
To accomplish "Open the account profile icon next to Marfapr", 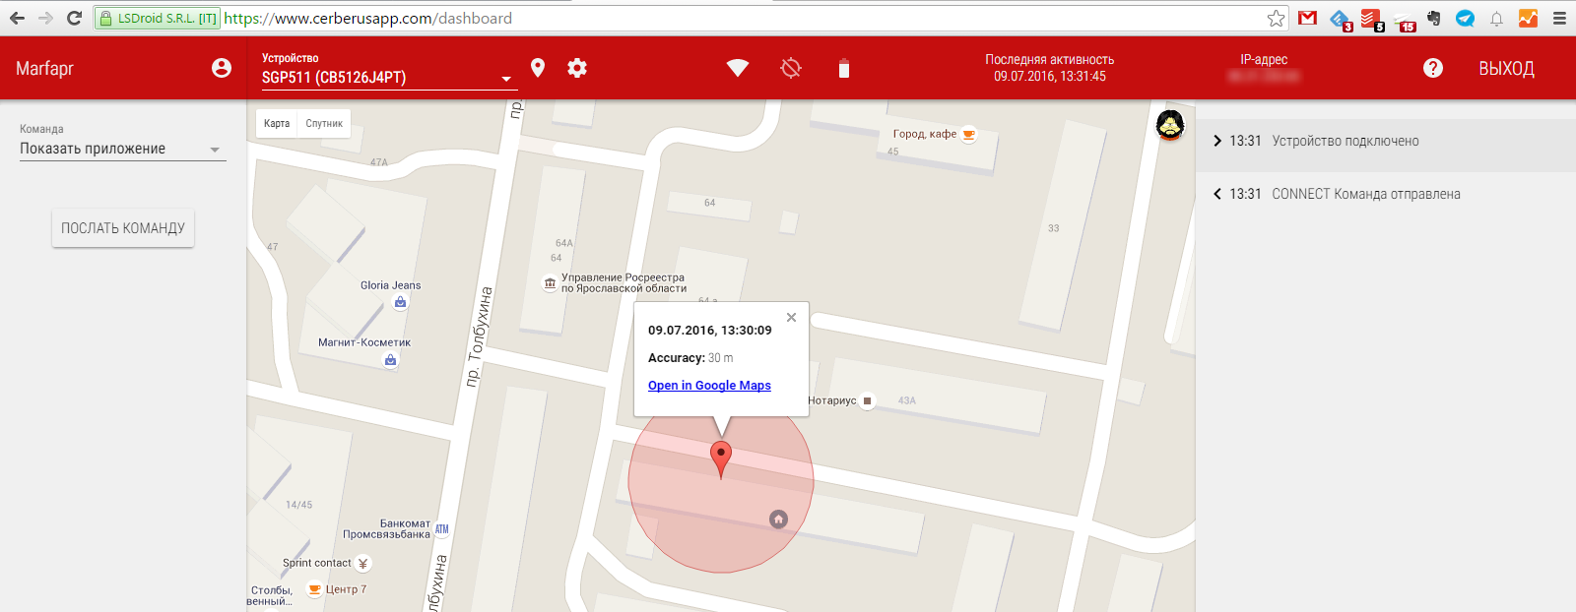I will pyautogui.click(x=222, y=68).
